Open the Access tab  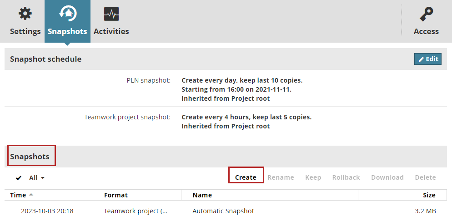tap(426, 31)
